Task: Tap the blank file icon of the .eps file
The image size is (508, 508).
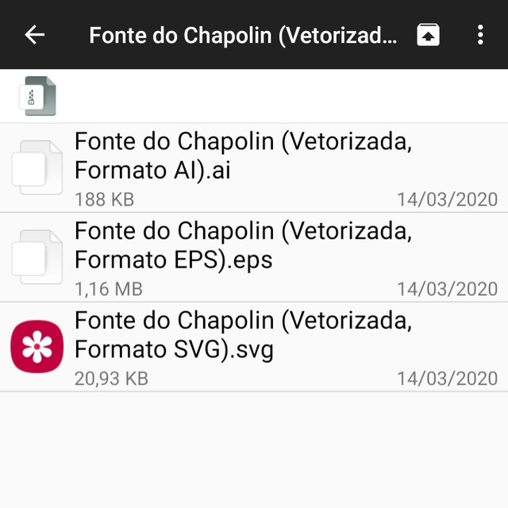Action: [37, 257]
